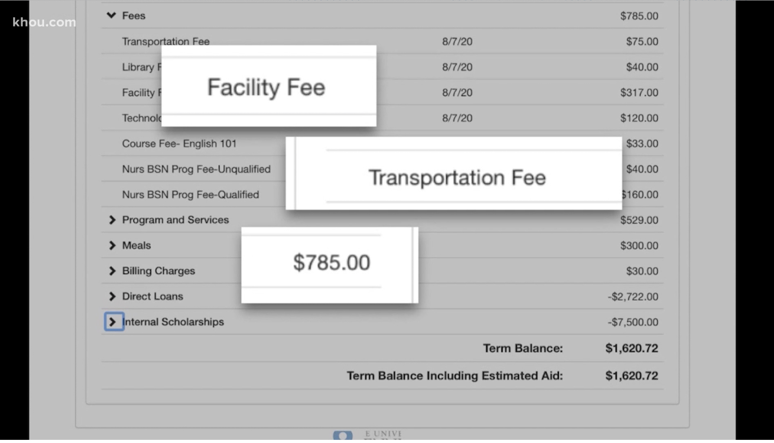Expand the Billing Charges chevron
The image size is (774, 443).
pos(112,271)
